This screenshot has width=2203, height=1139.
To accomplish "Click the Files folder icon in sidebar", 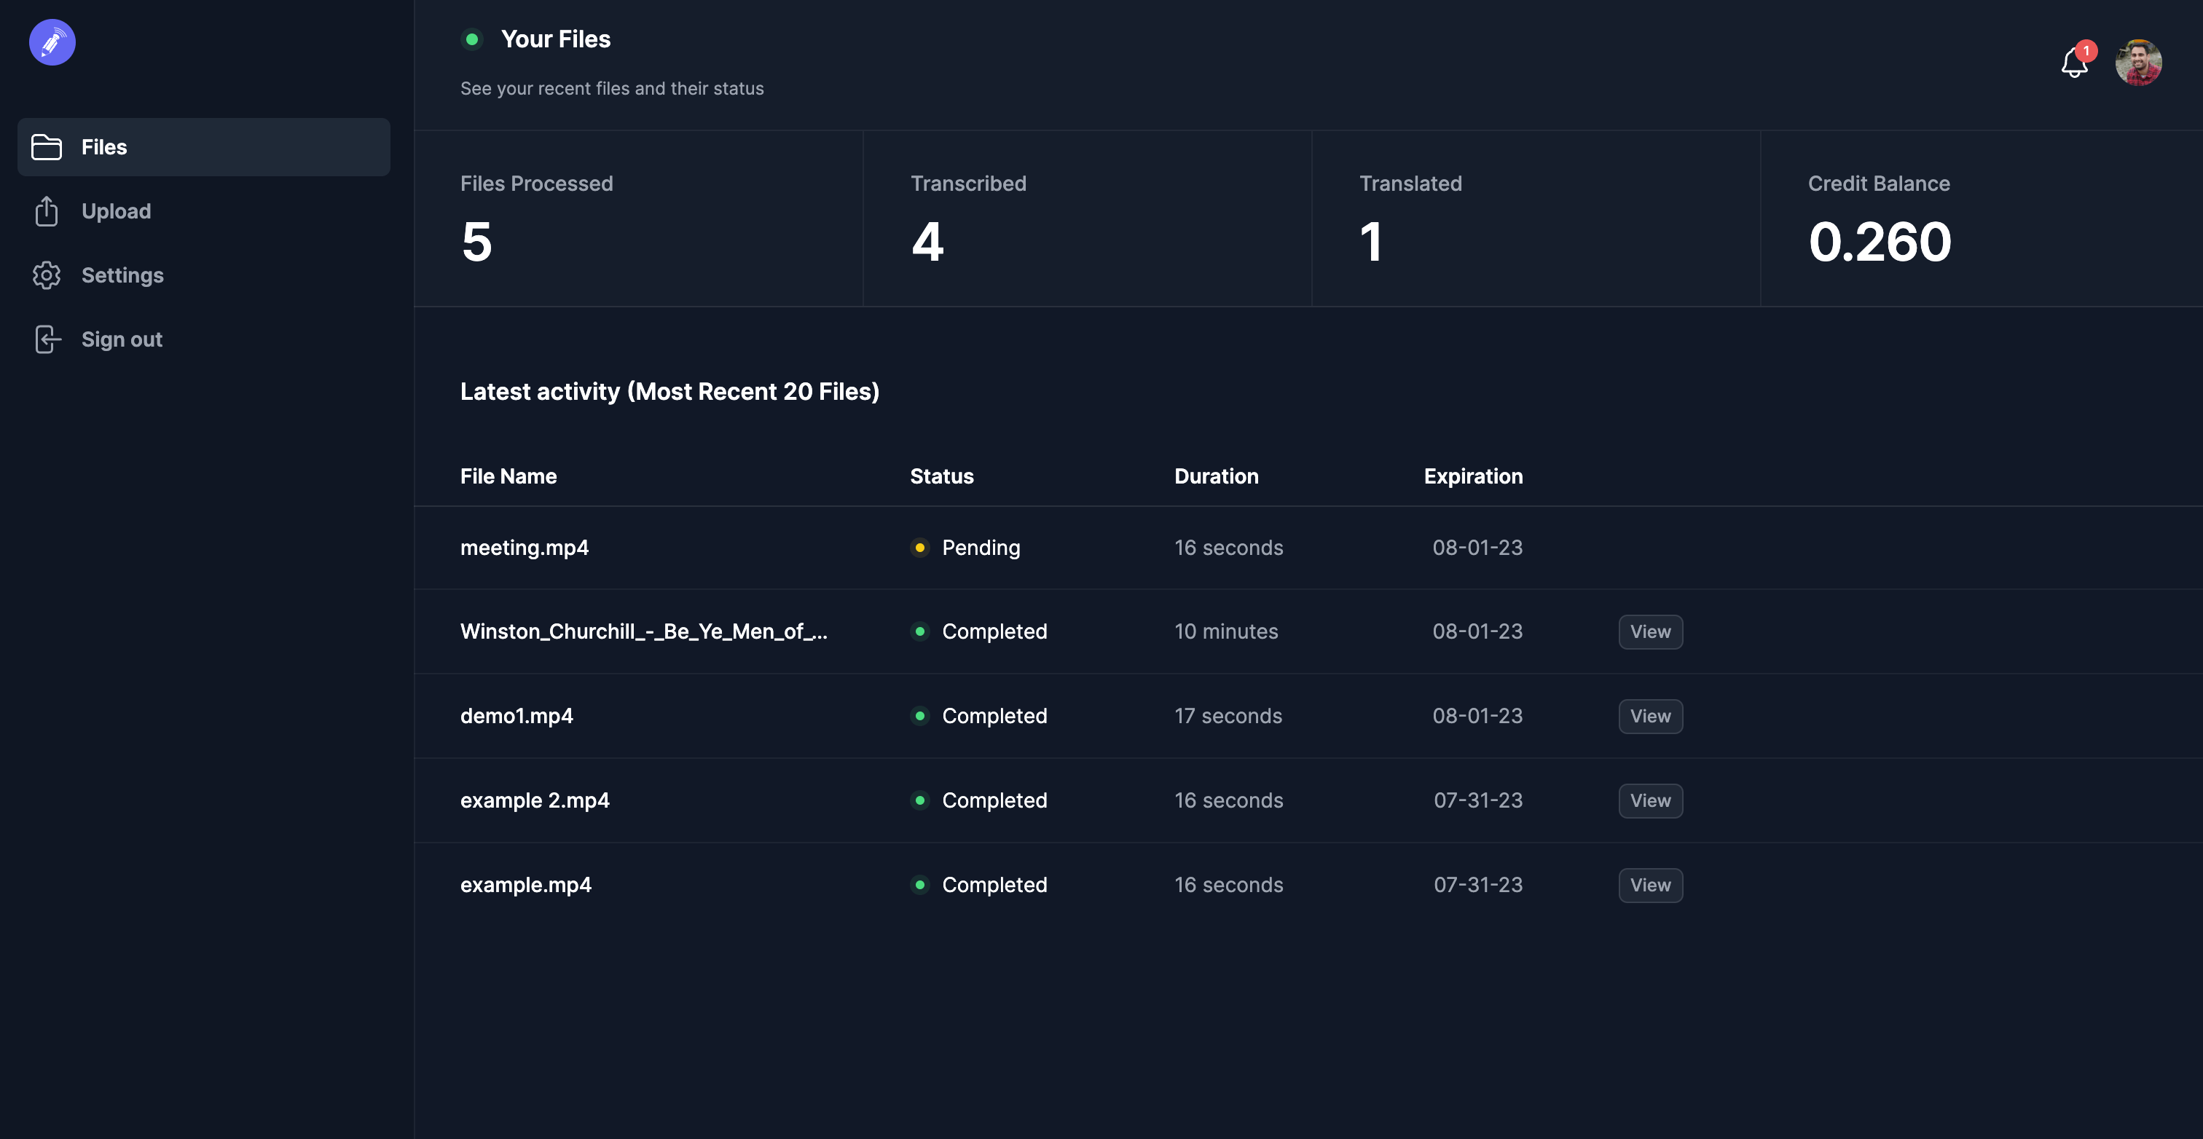I will coord(46,147).
